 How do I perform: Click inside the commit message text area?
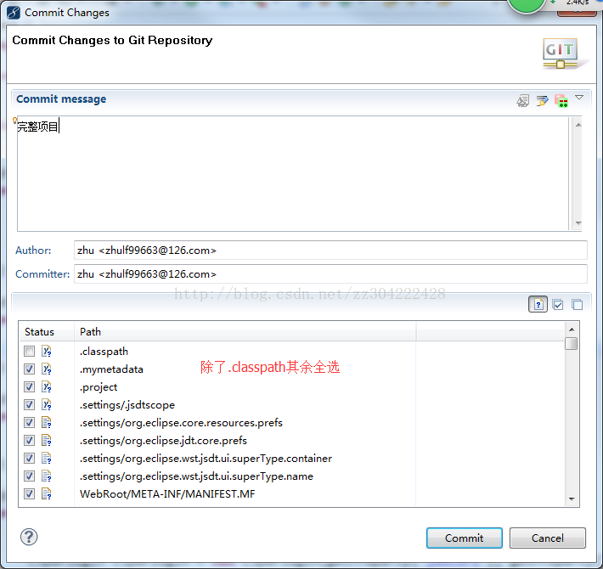292,173
